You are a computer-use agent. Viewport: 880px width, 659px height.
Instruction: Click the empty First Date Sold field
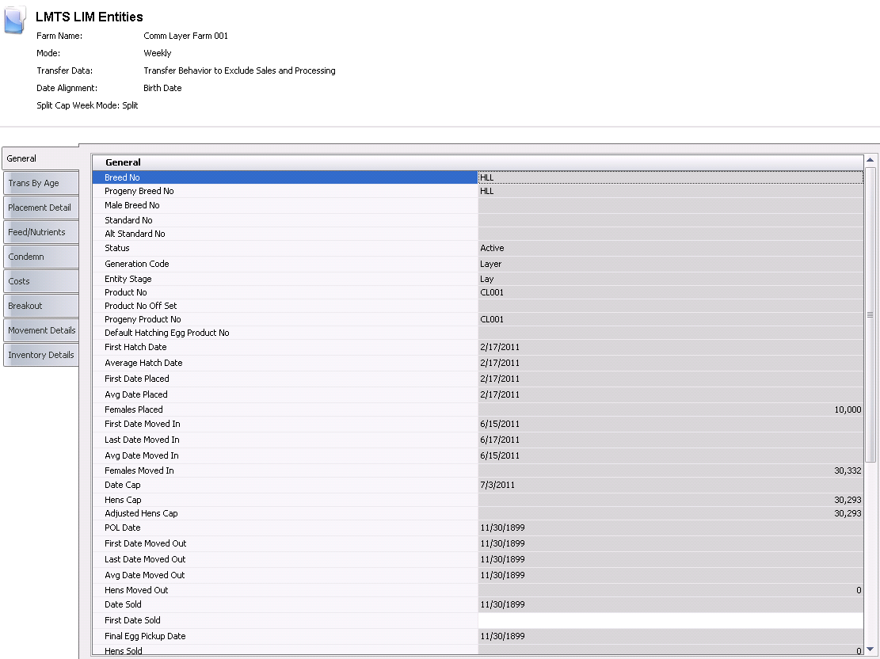click(x=670, y=620)
